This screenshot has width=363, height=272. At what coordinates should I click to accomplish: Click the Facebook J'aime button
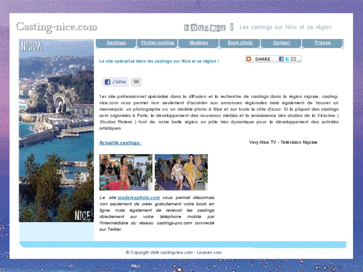(x=115, y=82)
